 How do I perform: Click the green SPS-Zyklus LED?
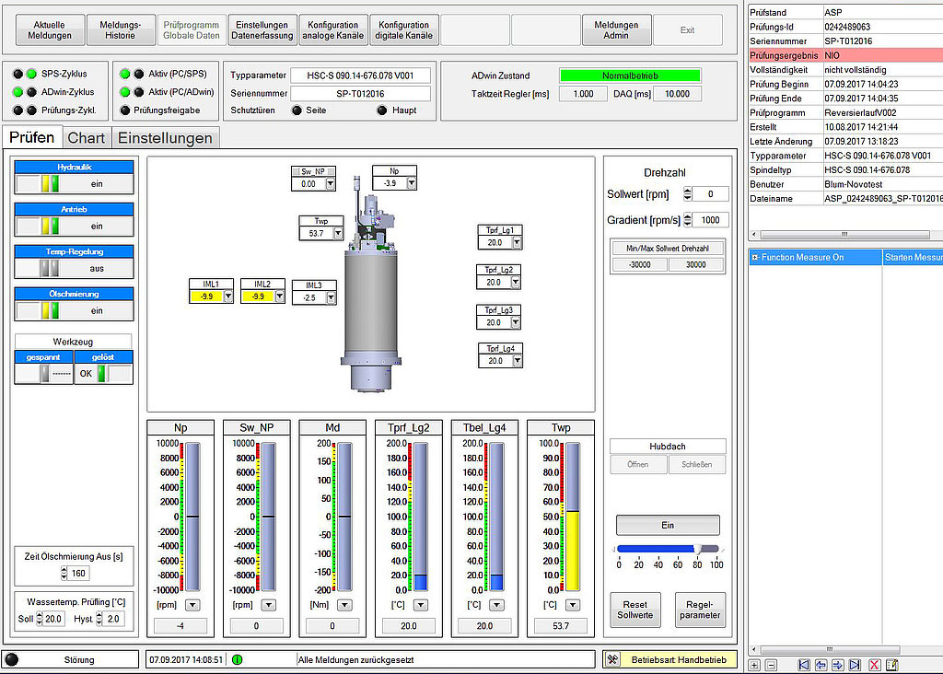pos(31,74)
